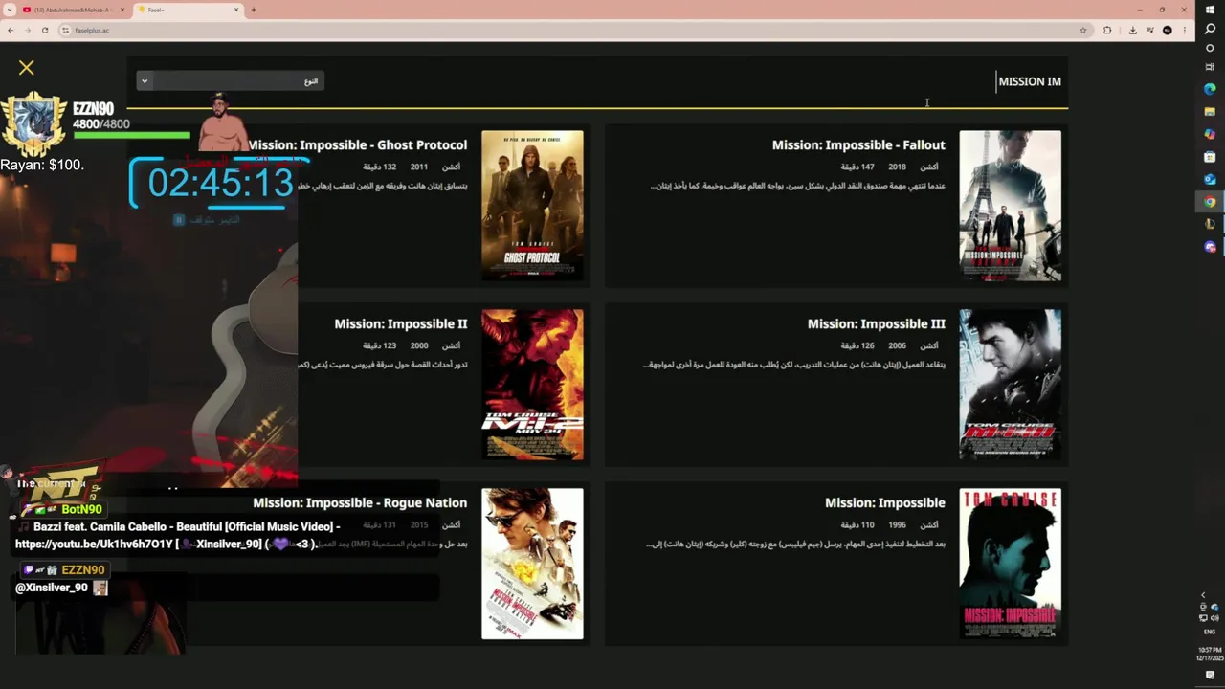Screen dimensions: 1225x689
Task: Switch to Chrome on the taskbar
Action: (1210, 202)
